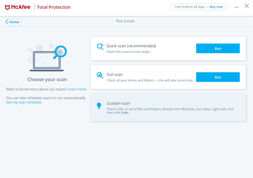The width and height of the screenshot is (253, 178).
Task: Open See my scan schedule
Action: [24, 102]
